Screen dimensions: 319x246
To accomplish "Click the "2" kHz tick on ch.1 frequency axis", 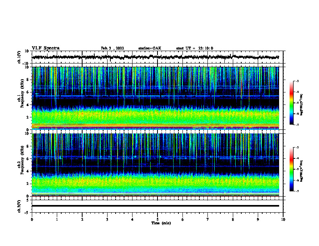I will tap(28, 117).
